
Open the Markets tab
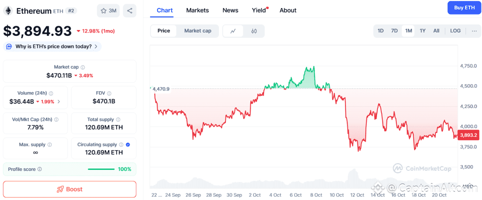point(197,10)
